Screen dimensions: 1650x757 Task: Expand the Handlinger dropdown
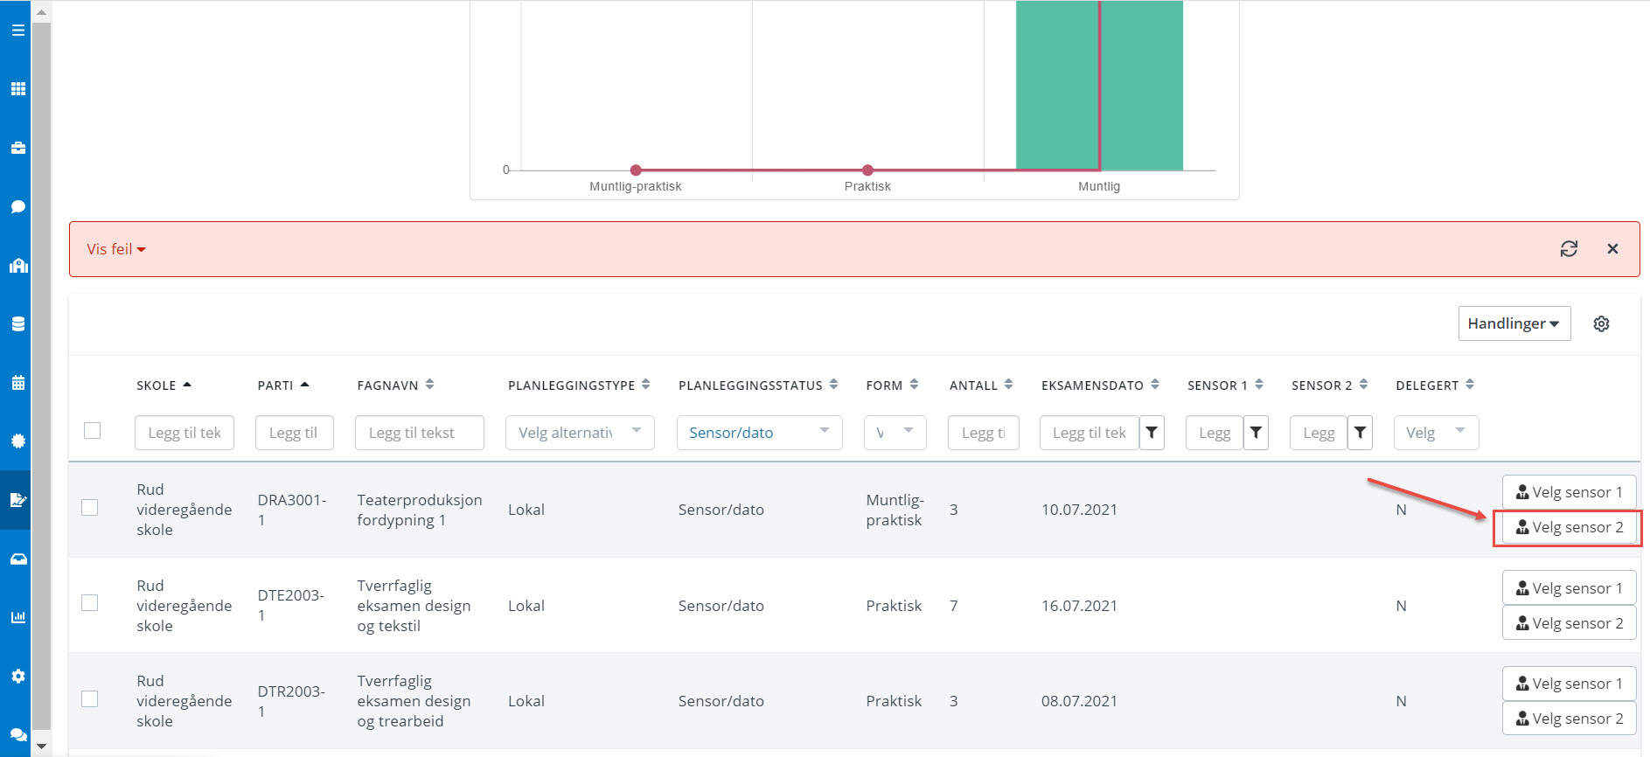1514,323
